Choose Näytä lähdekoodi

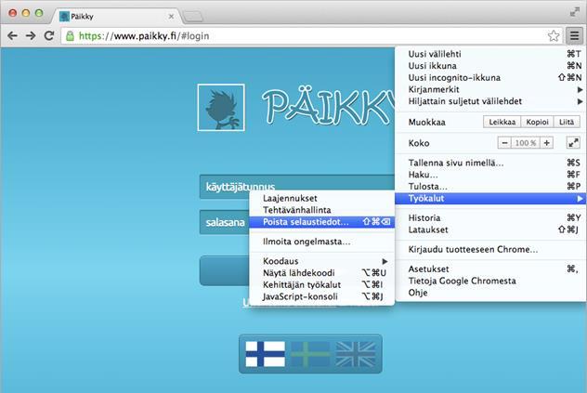click(x=322, y=273)
